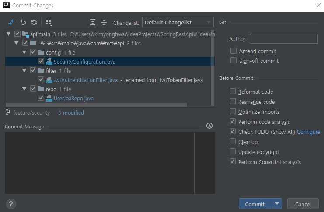The width and height of the screenshot is (324, 212).
Task: Click the SecurityConfiguration.java file icon
Action: [x=49, y=62]
